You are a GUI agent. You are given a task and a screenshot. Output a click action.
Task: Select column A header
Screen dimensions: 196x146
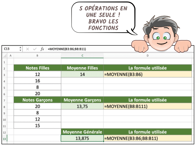11,55
